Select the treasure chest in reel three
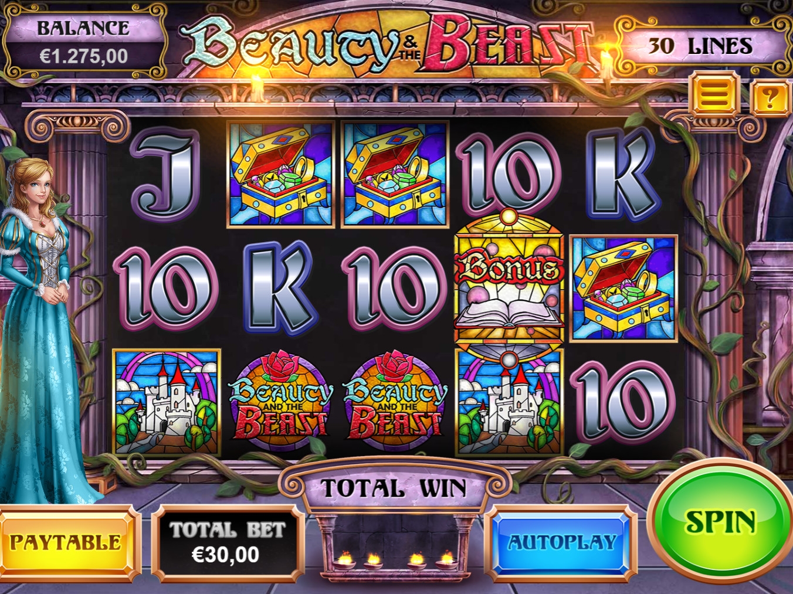Viewport: 793px width, 594px height. [394, 174]
